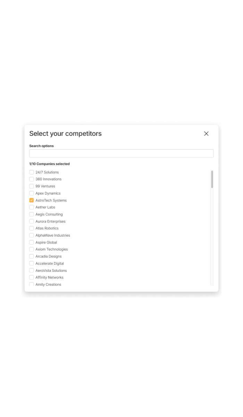Viewport: 243px width, 417px height.
Task: Tick the 99 Ventures checkbox
Action: (32, 186)
